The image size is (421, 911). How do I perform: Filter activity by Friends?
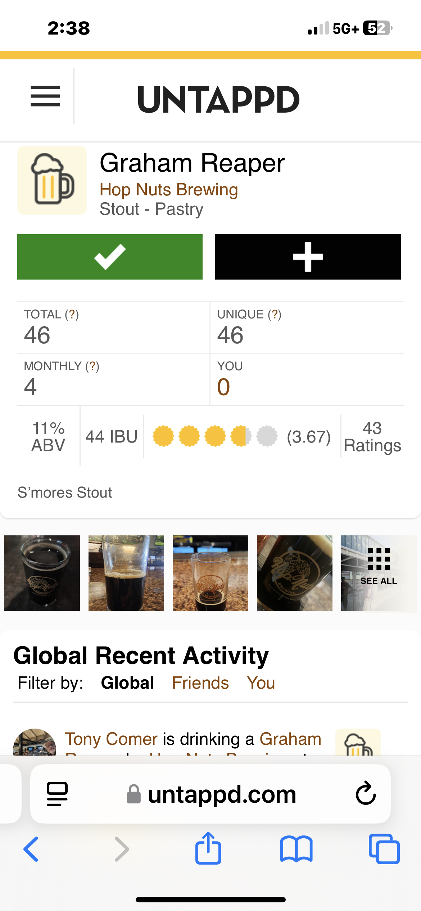pyautogui.click(x=200, y=683)
